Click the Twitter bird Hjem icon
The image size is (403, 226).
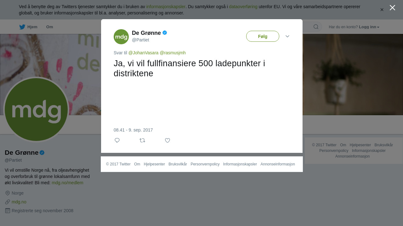22,27
